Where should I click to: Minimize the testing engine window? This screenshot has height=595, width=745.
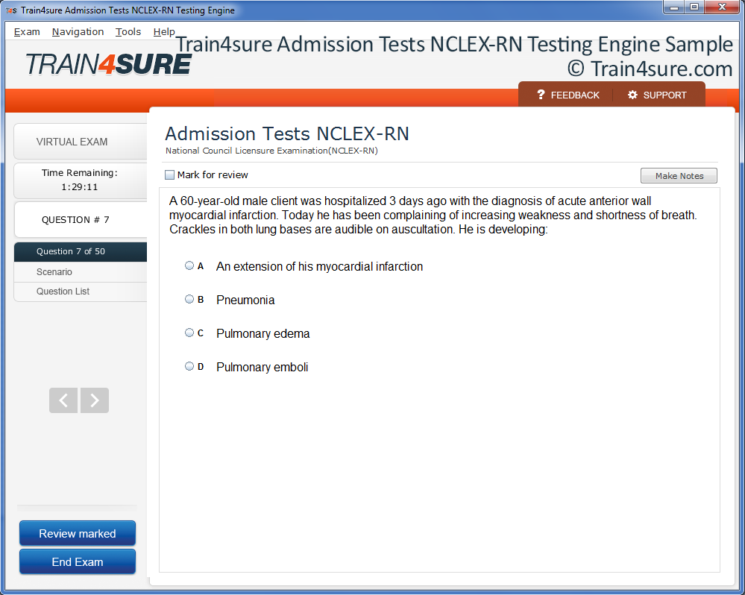[x=673, y=7]
